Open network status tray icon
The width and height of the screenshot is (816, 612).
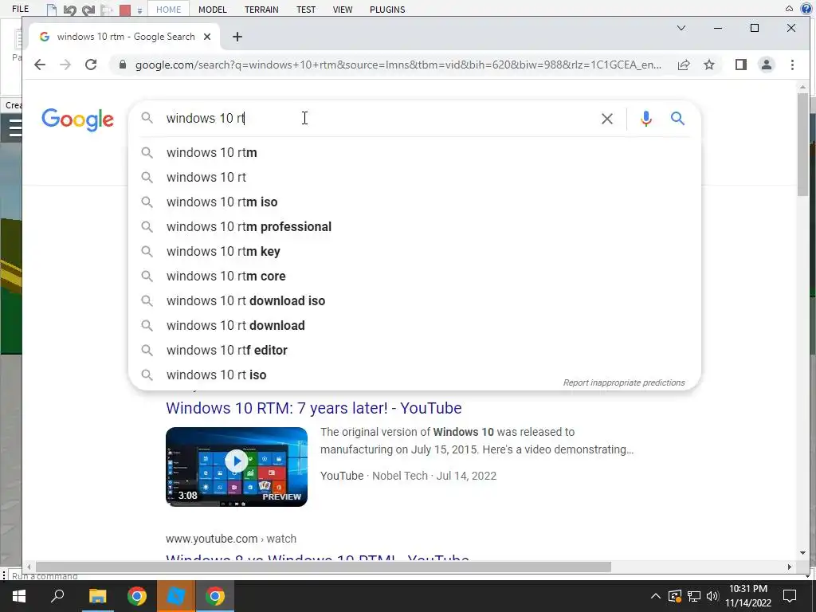tap(694, 596)
